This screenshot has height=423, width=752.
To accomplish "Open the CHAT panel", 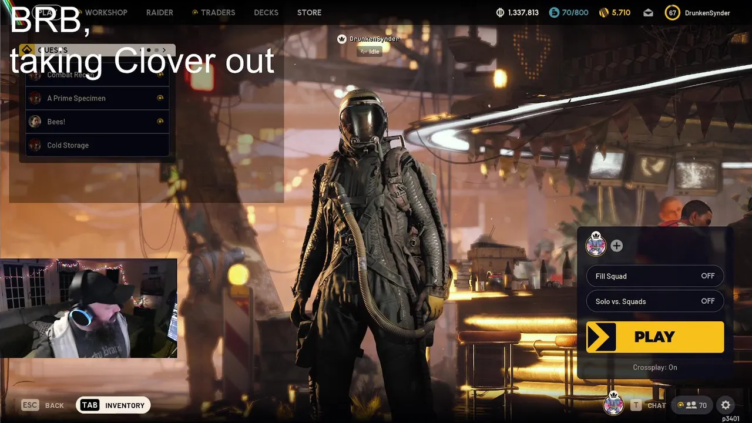I will [656, 405].
